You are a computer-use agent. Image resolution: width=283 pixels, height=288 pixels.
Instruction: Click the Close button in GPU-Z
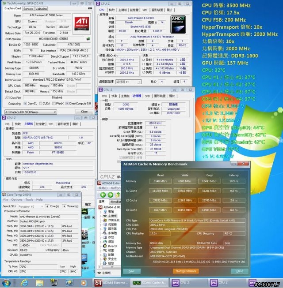[84, 112]
